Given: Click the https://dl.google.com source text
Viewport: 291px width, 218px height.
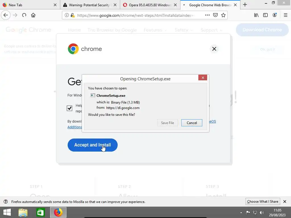Looking at the screenshot, I should point(123,108).
